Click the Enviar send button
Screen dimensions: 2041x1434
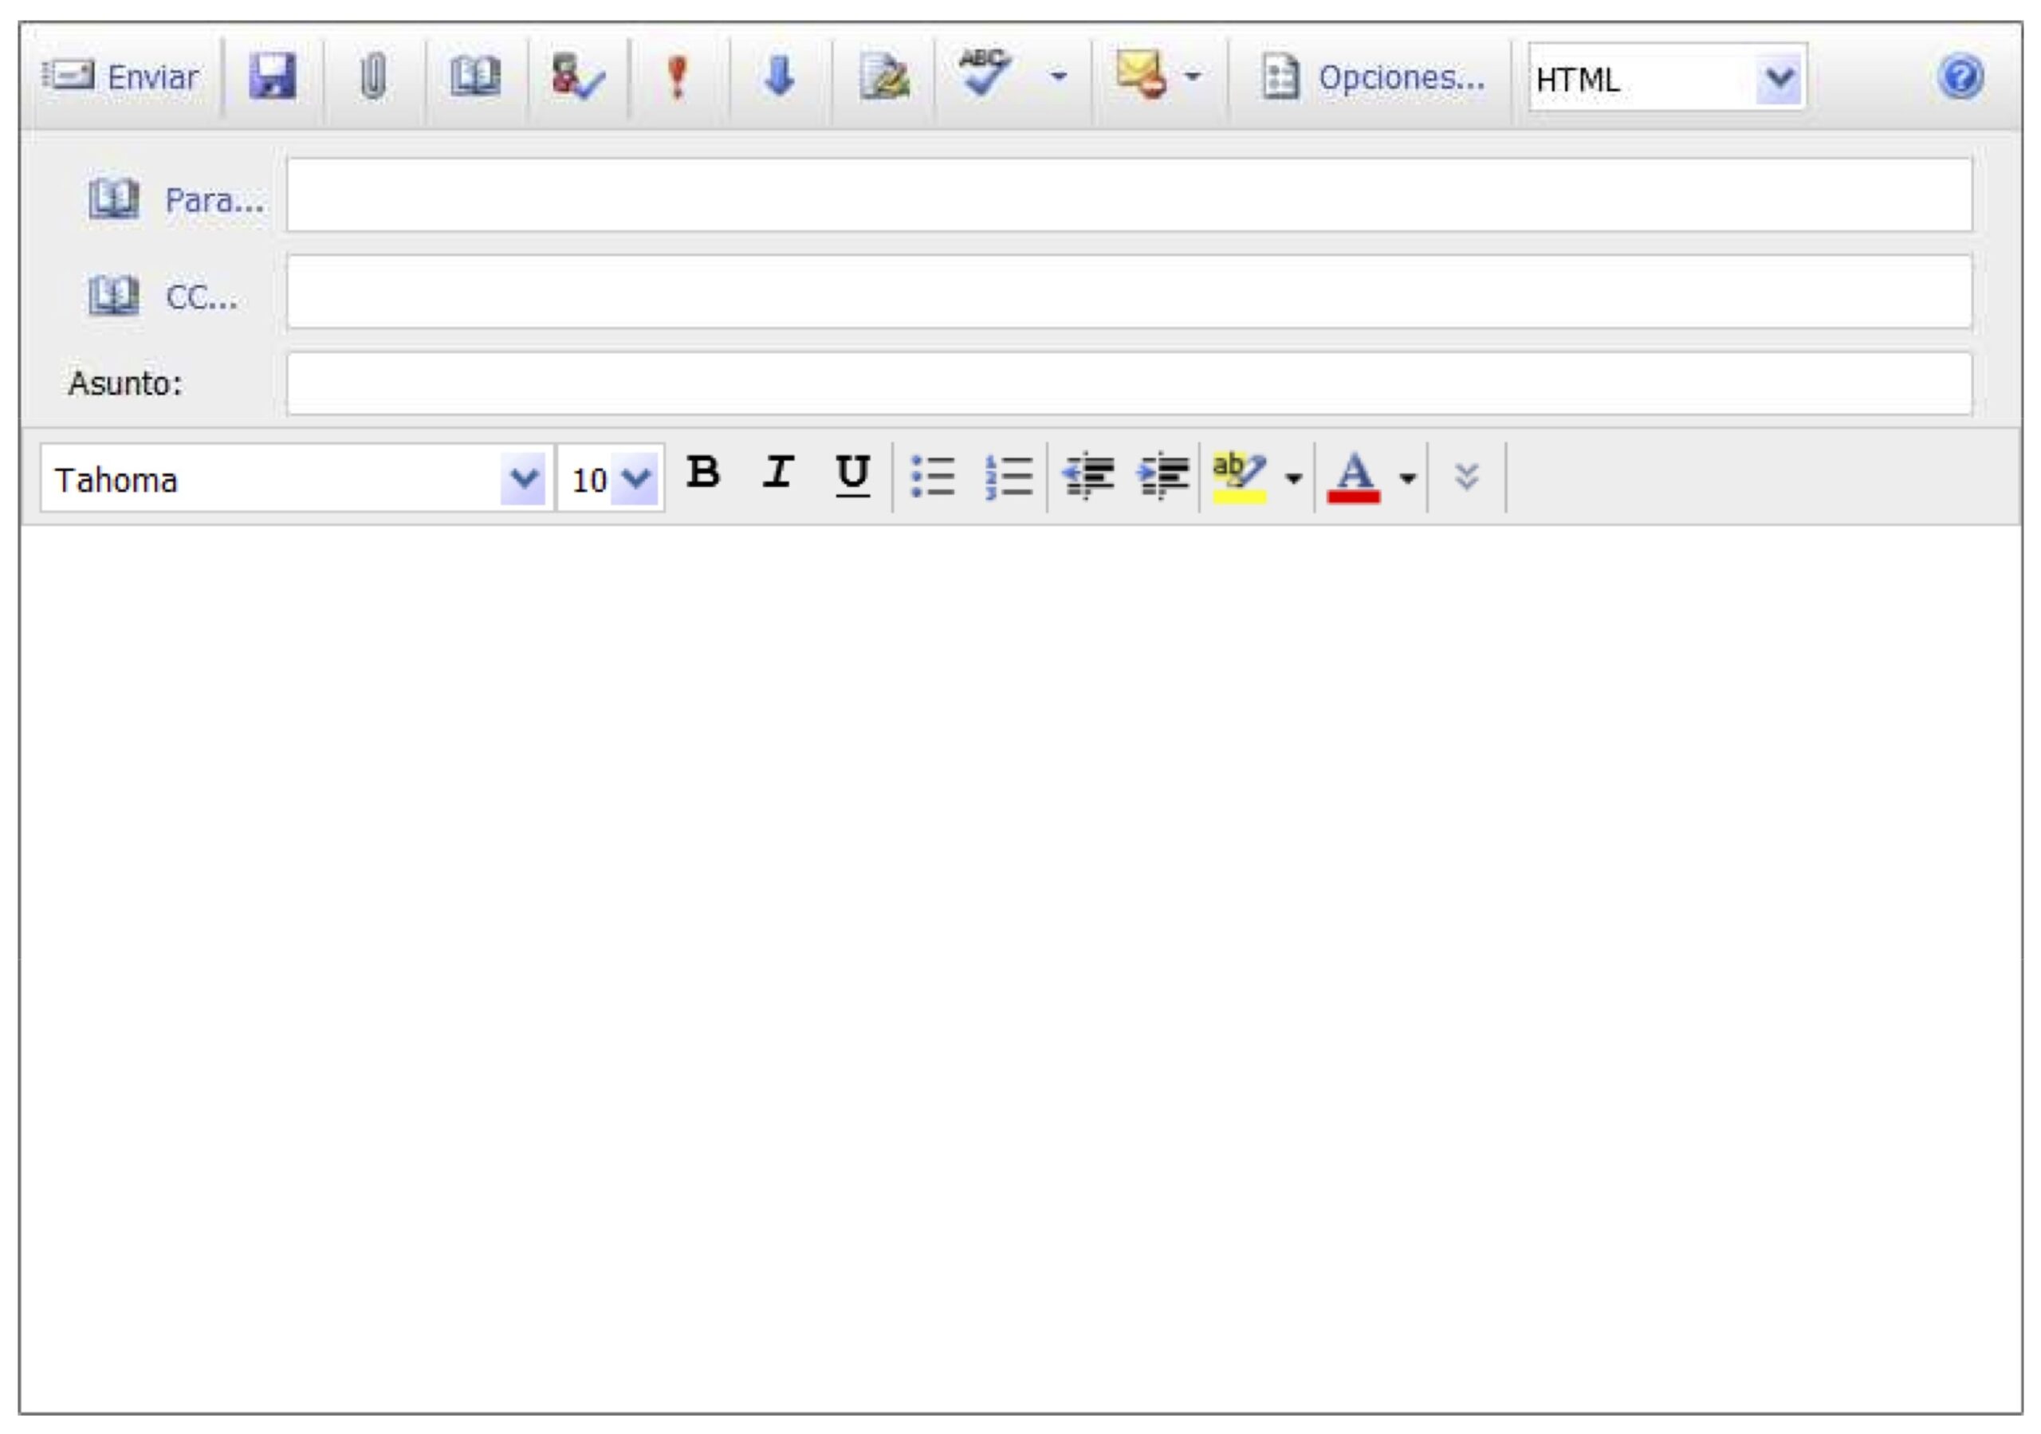pyautogui.click(x=122, y=77)
